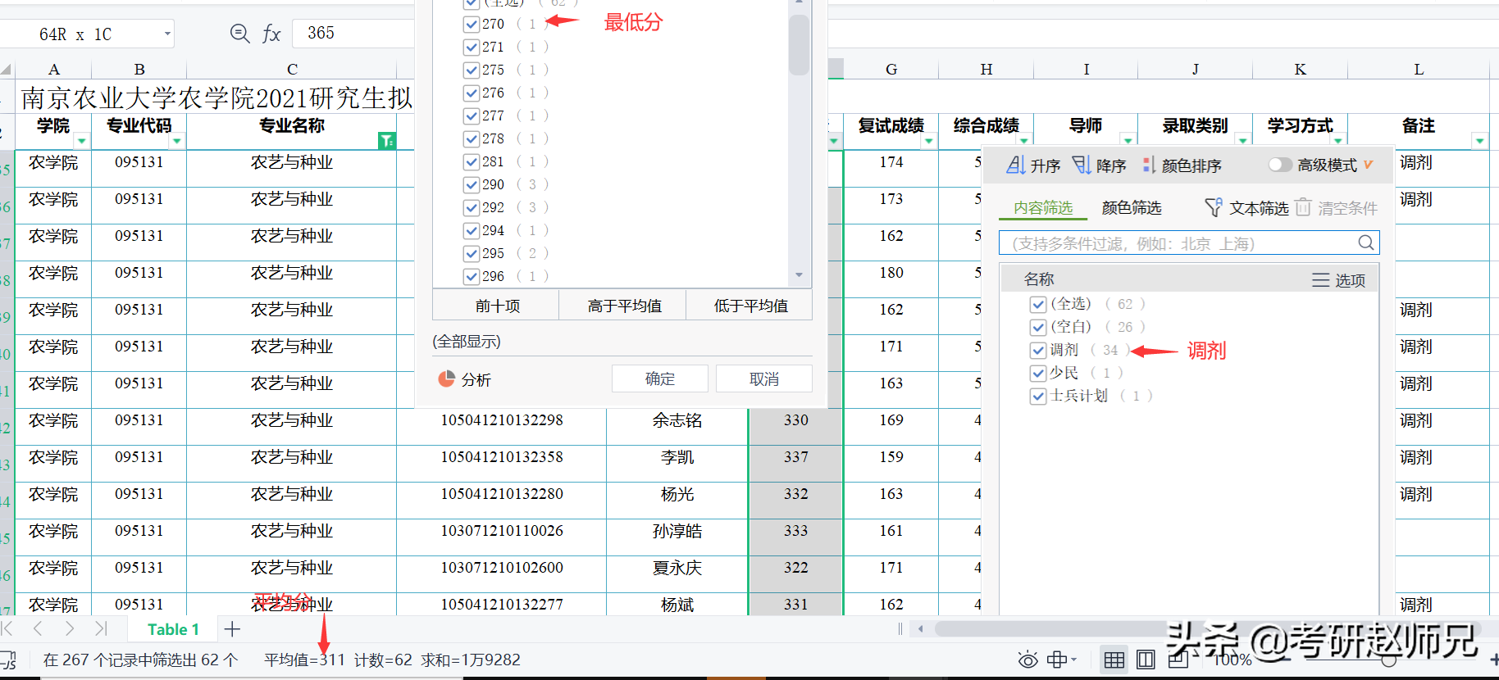Uncheck the 290 value checkbox

472,184
